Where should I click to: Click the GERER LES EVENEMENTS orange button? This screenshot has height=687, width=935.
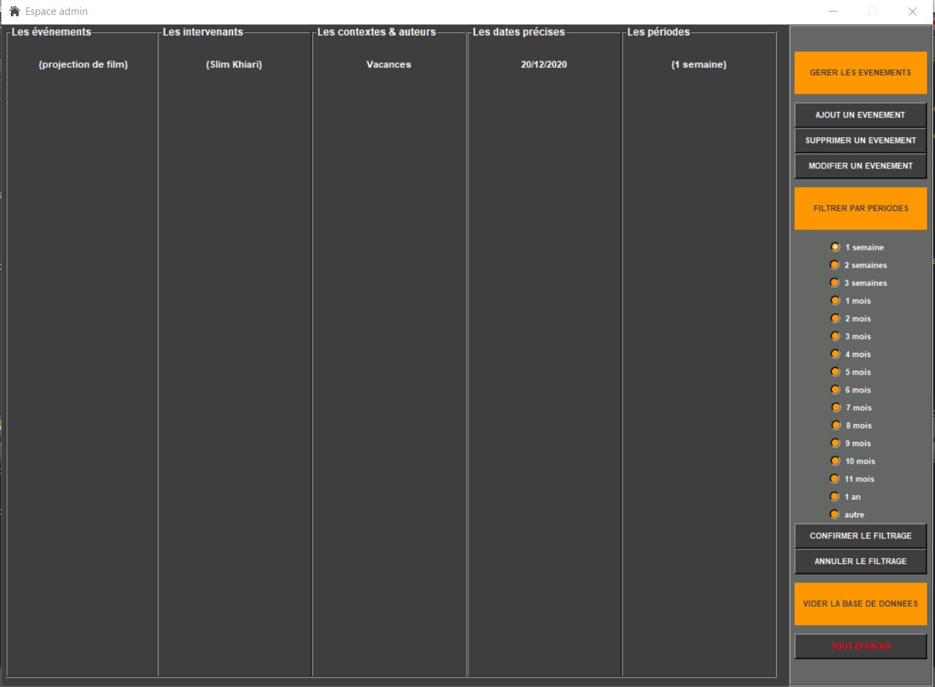860,73
